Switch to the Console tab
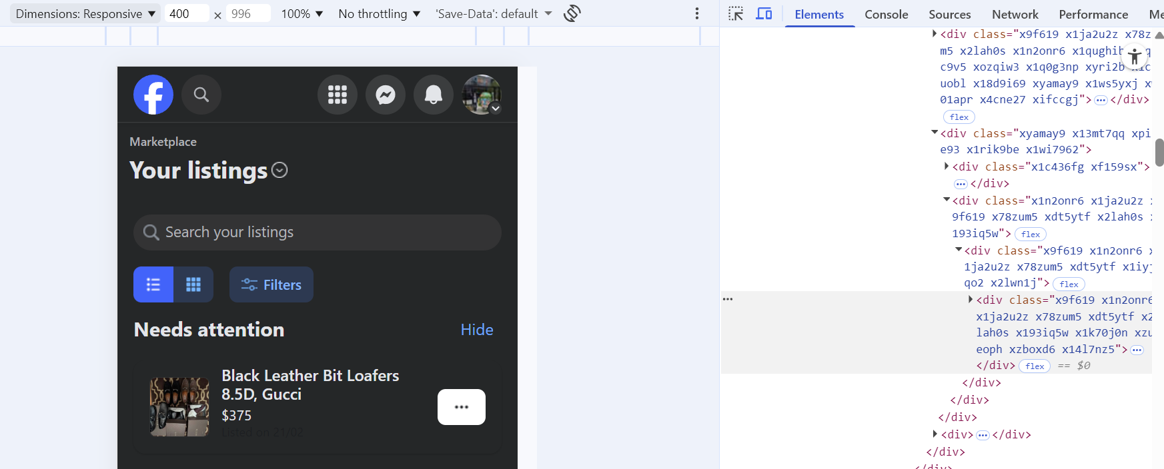The height and width of the screenshot is (469, 1164). [x=886, y=14]
